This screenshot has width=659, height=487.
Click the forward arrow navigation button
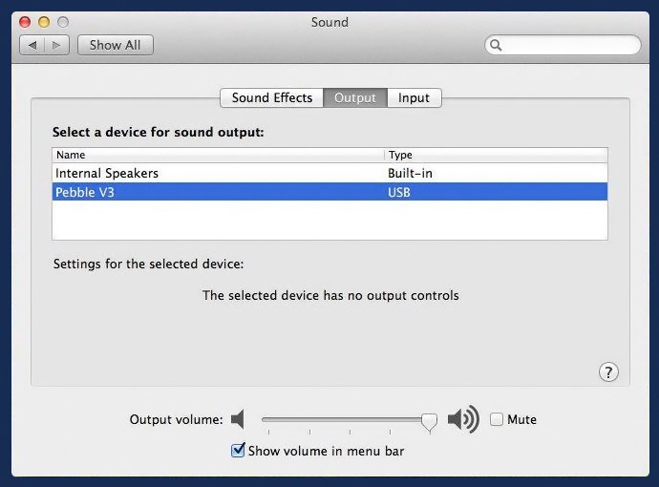pos(56,45)
